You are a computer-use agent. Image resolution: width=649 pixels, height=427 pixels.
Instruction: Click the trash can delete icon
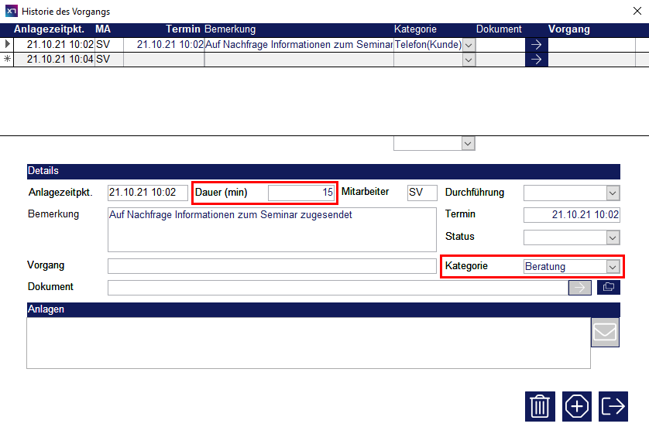click(x=540, y=406)
